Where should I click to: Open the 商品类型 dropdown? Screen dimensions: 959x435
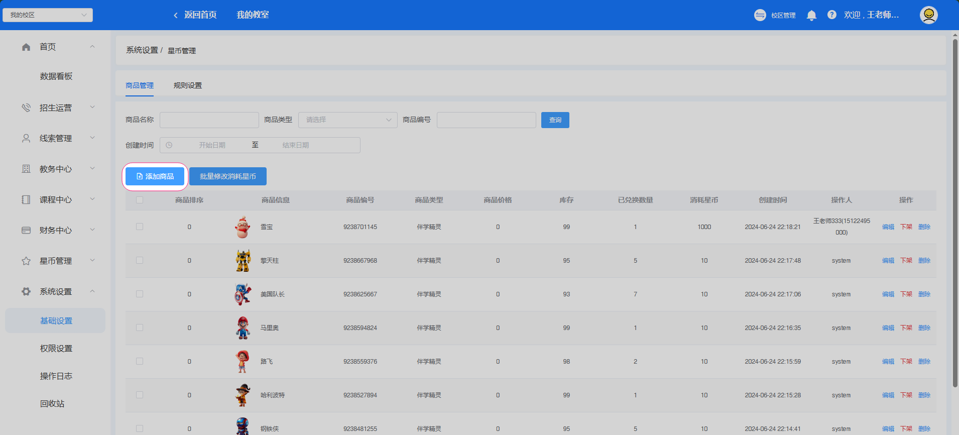(347, 120)
